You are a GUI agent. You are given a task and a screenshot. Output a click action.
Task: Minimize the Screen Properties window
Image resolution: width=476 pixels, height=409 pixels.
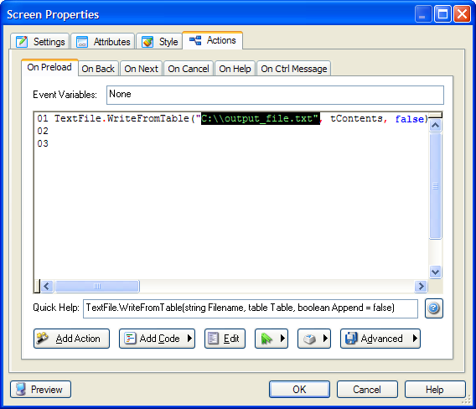tap(423, 14)
